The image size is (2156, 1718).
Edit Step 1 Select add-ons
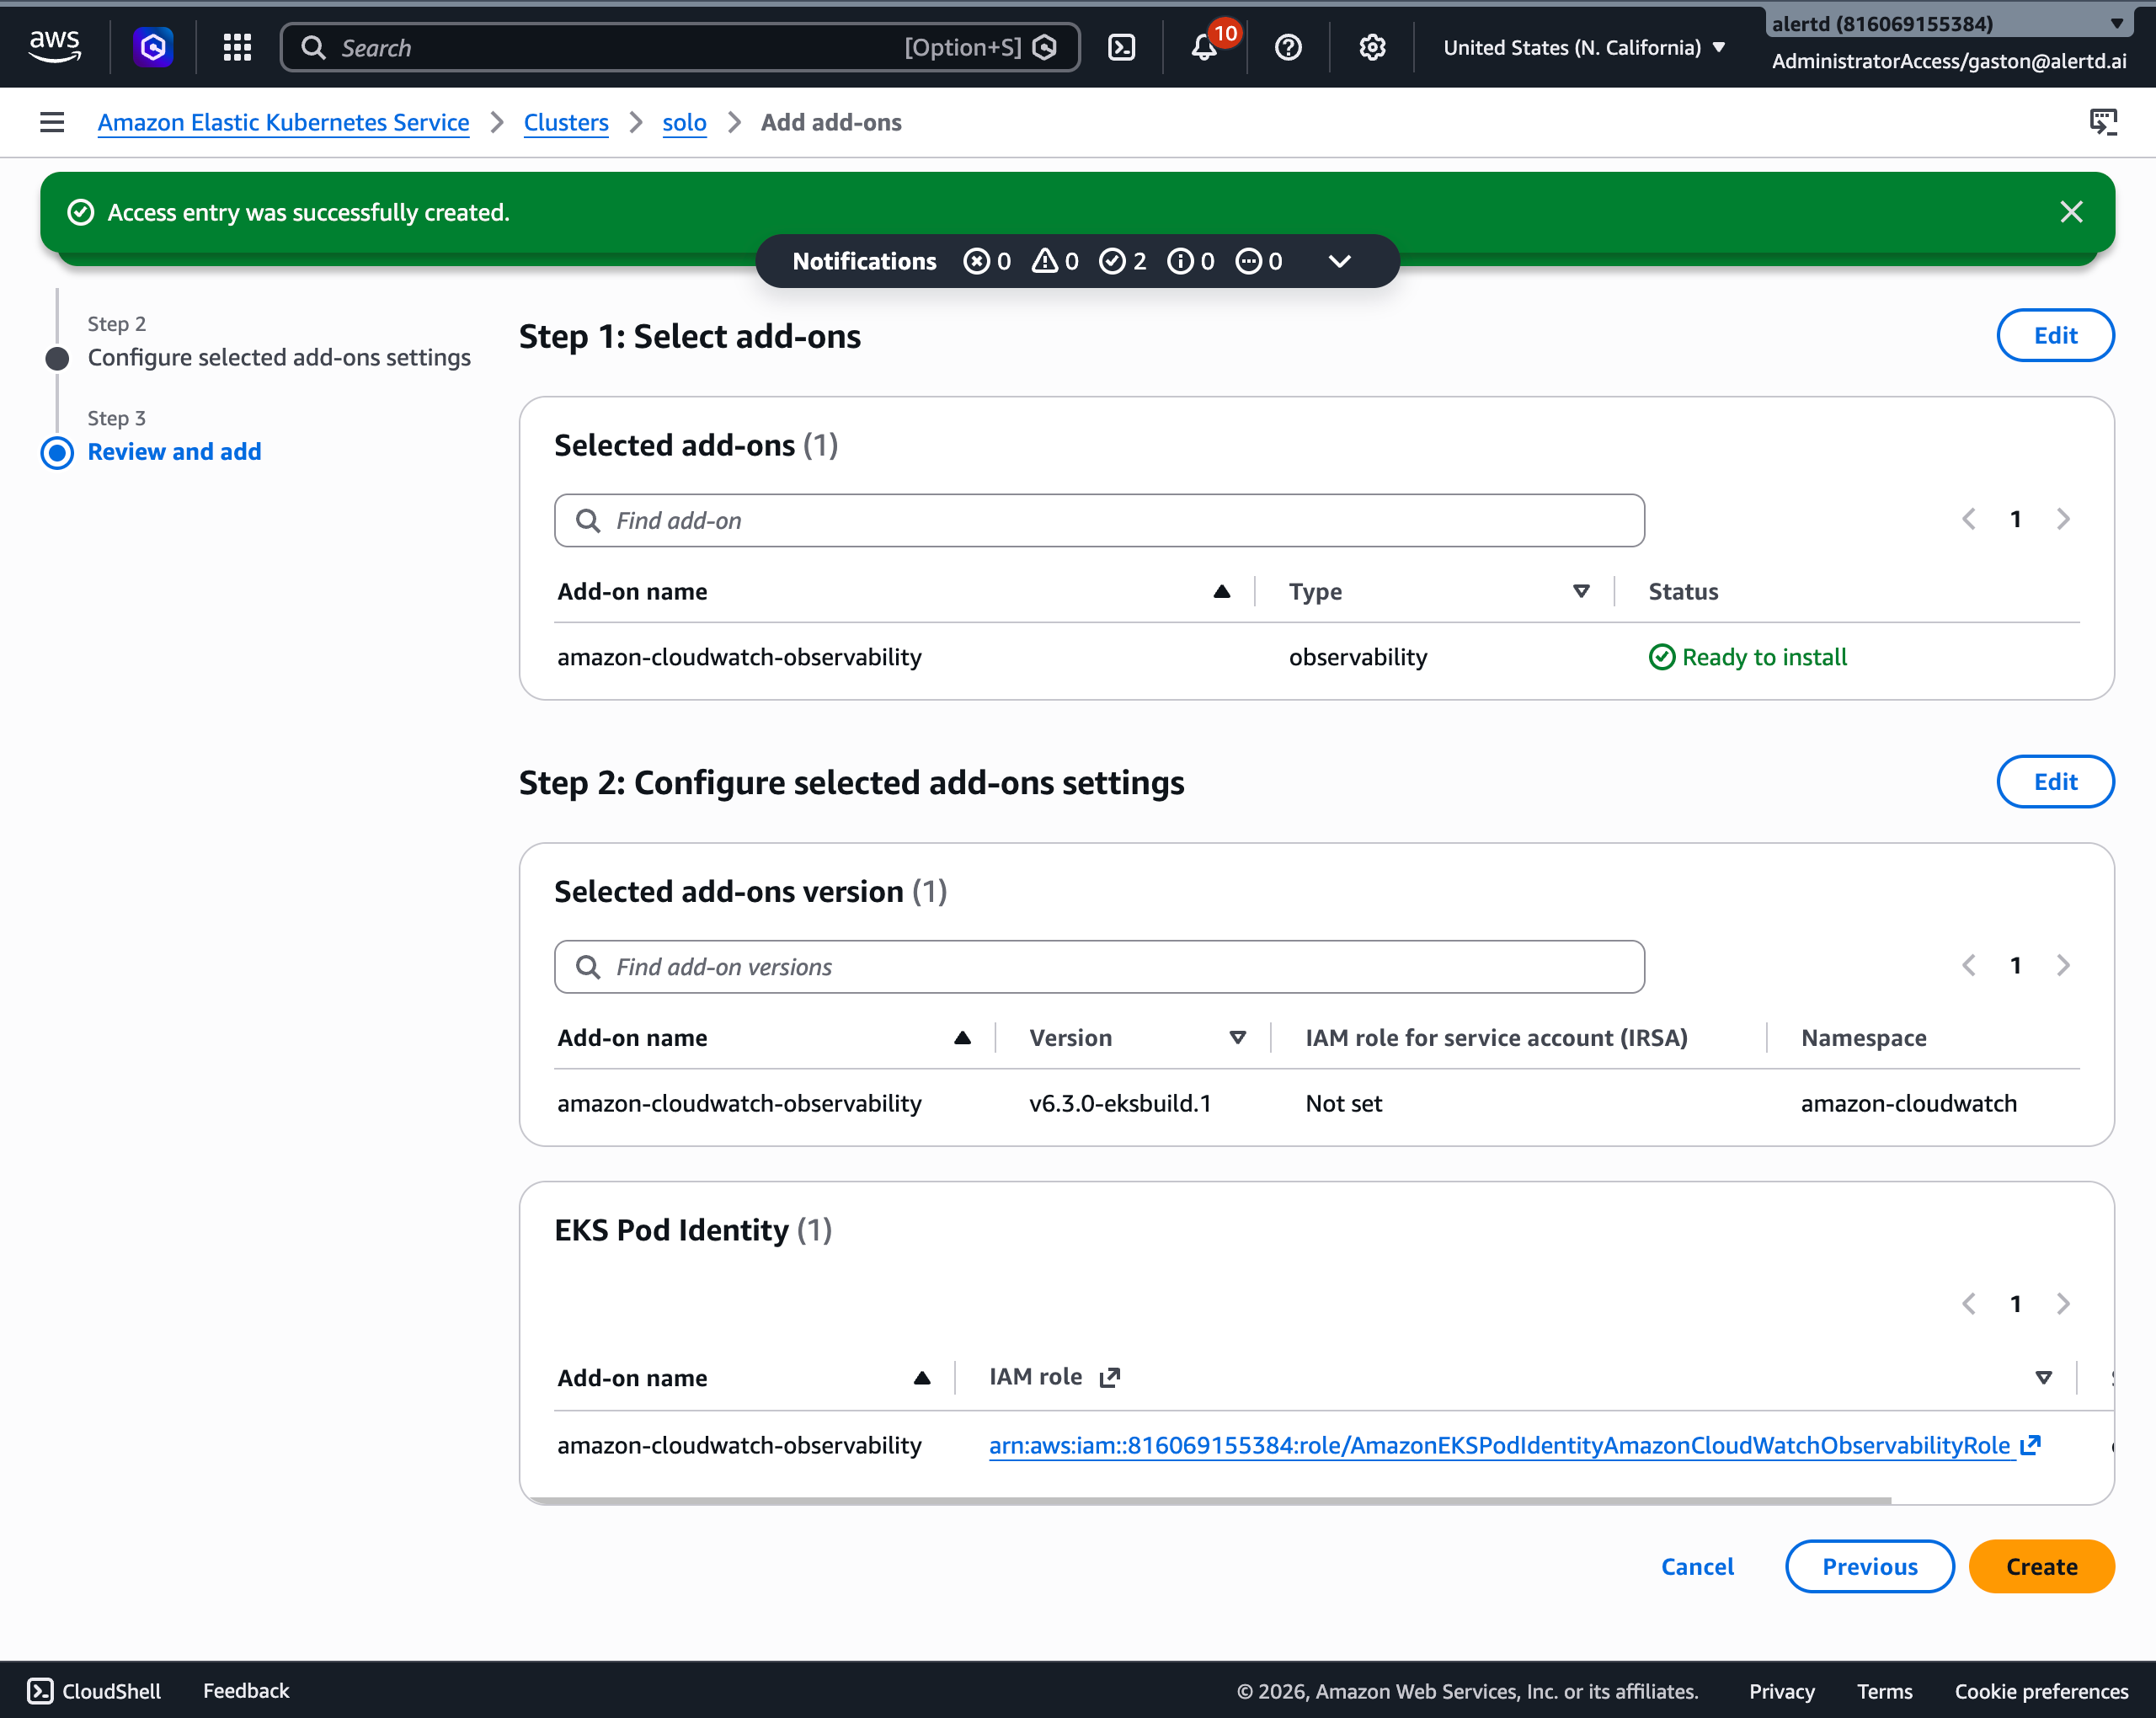(x=2055, y=335)
